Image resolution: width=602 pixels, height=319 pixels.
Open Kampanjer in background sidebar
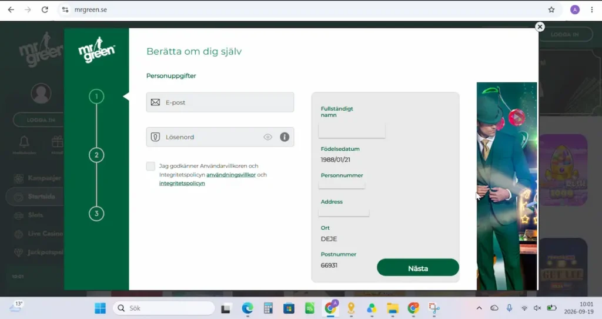[x=37, y=178]
